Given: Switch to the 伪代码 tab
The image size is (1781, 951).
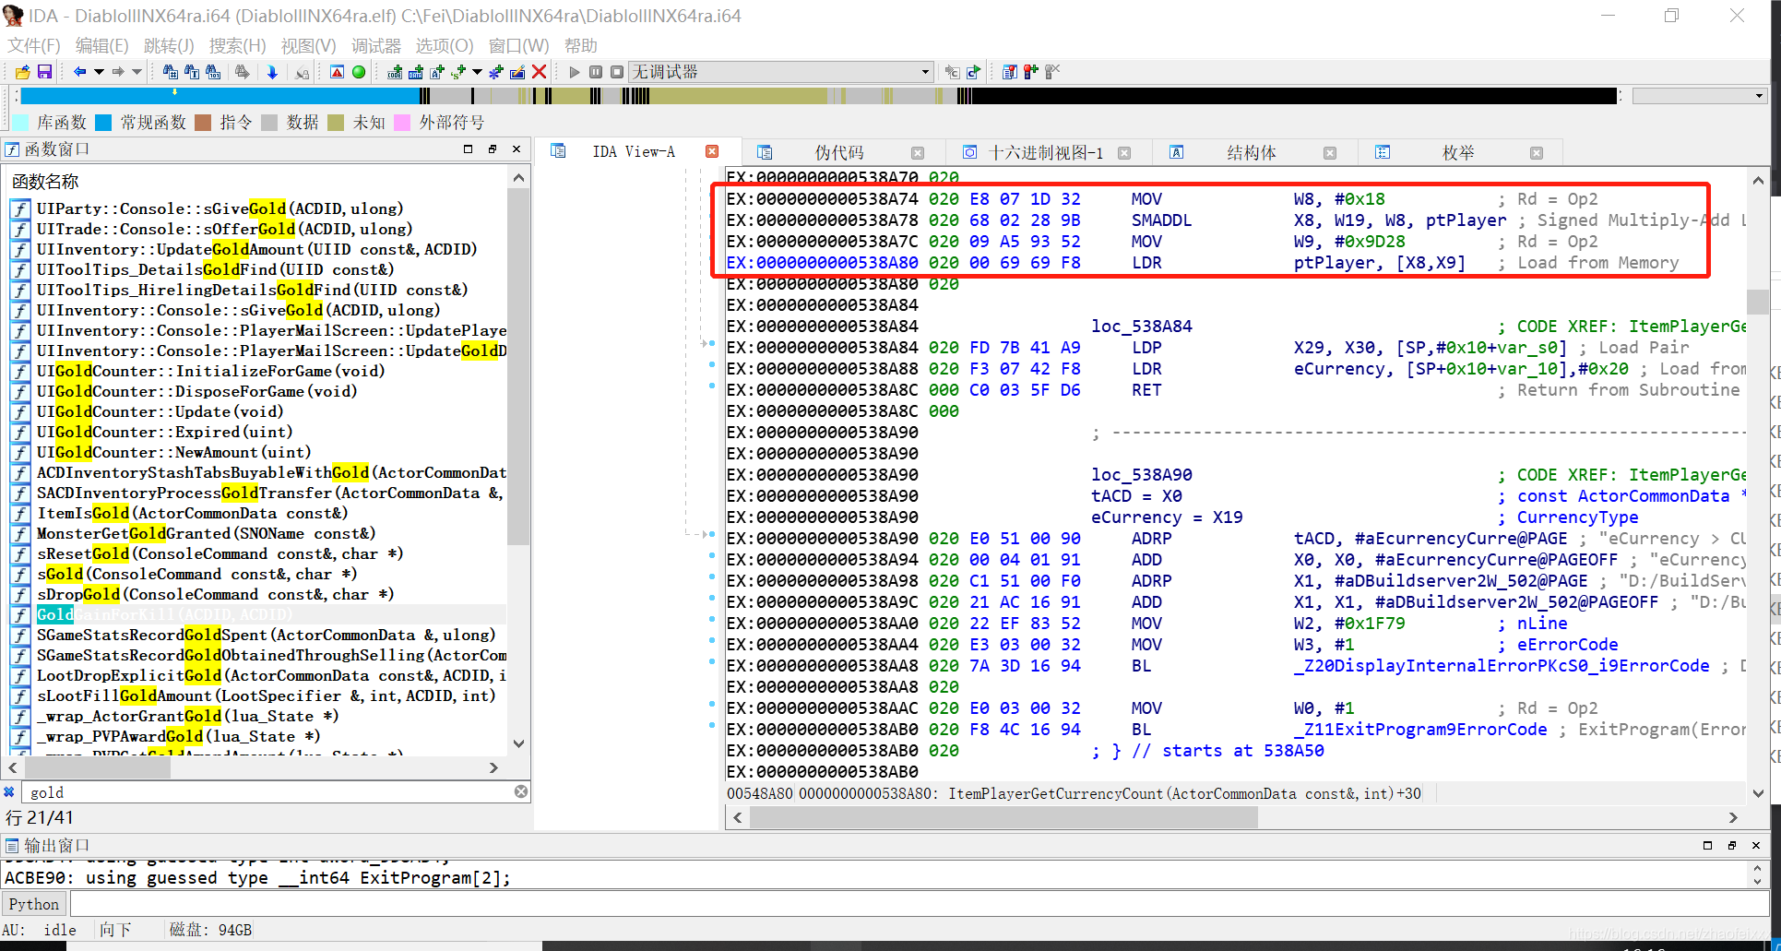Looking at the screenshot, I should [838, 153].
